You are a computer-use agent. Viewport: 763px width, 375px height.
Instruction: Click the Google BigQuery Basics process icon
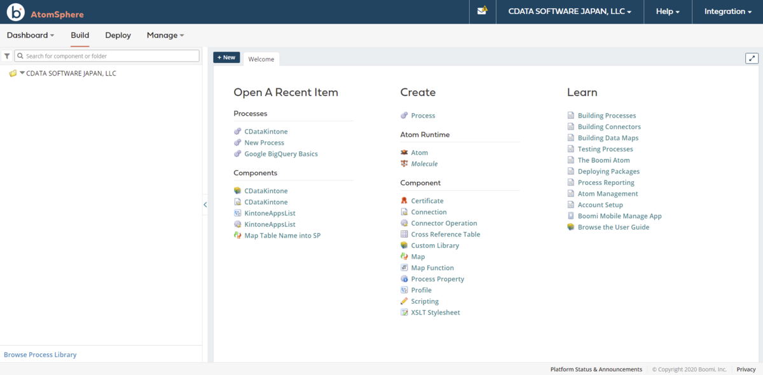pyautogui.click(x=238, y=154)
